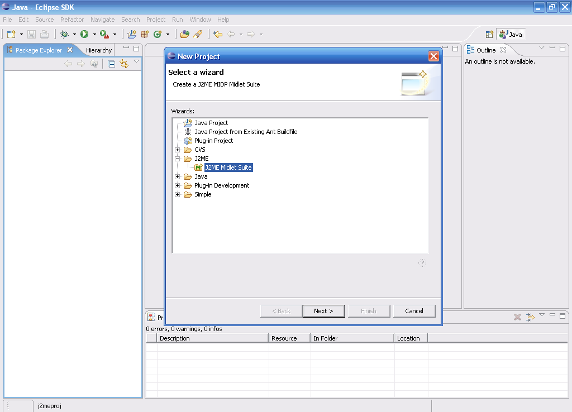This screenshot has height=412, width=572.
Task: Open the Debug dropdown arrow
Action: pyautogui.click(x=74, y=35)
